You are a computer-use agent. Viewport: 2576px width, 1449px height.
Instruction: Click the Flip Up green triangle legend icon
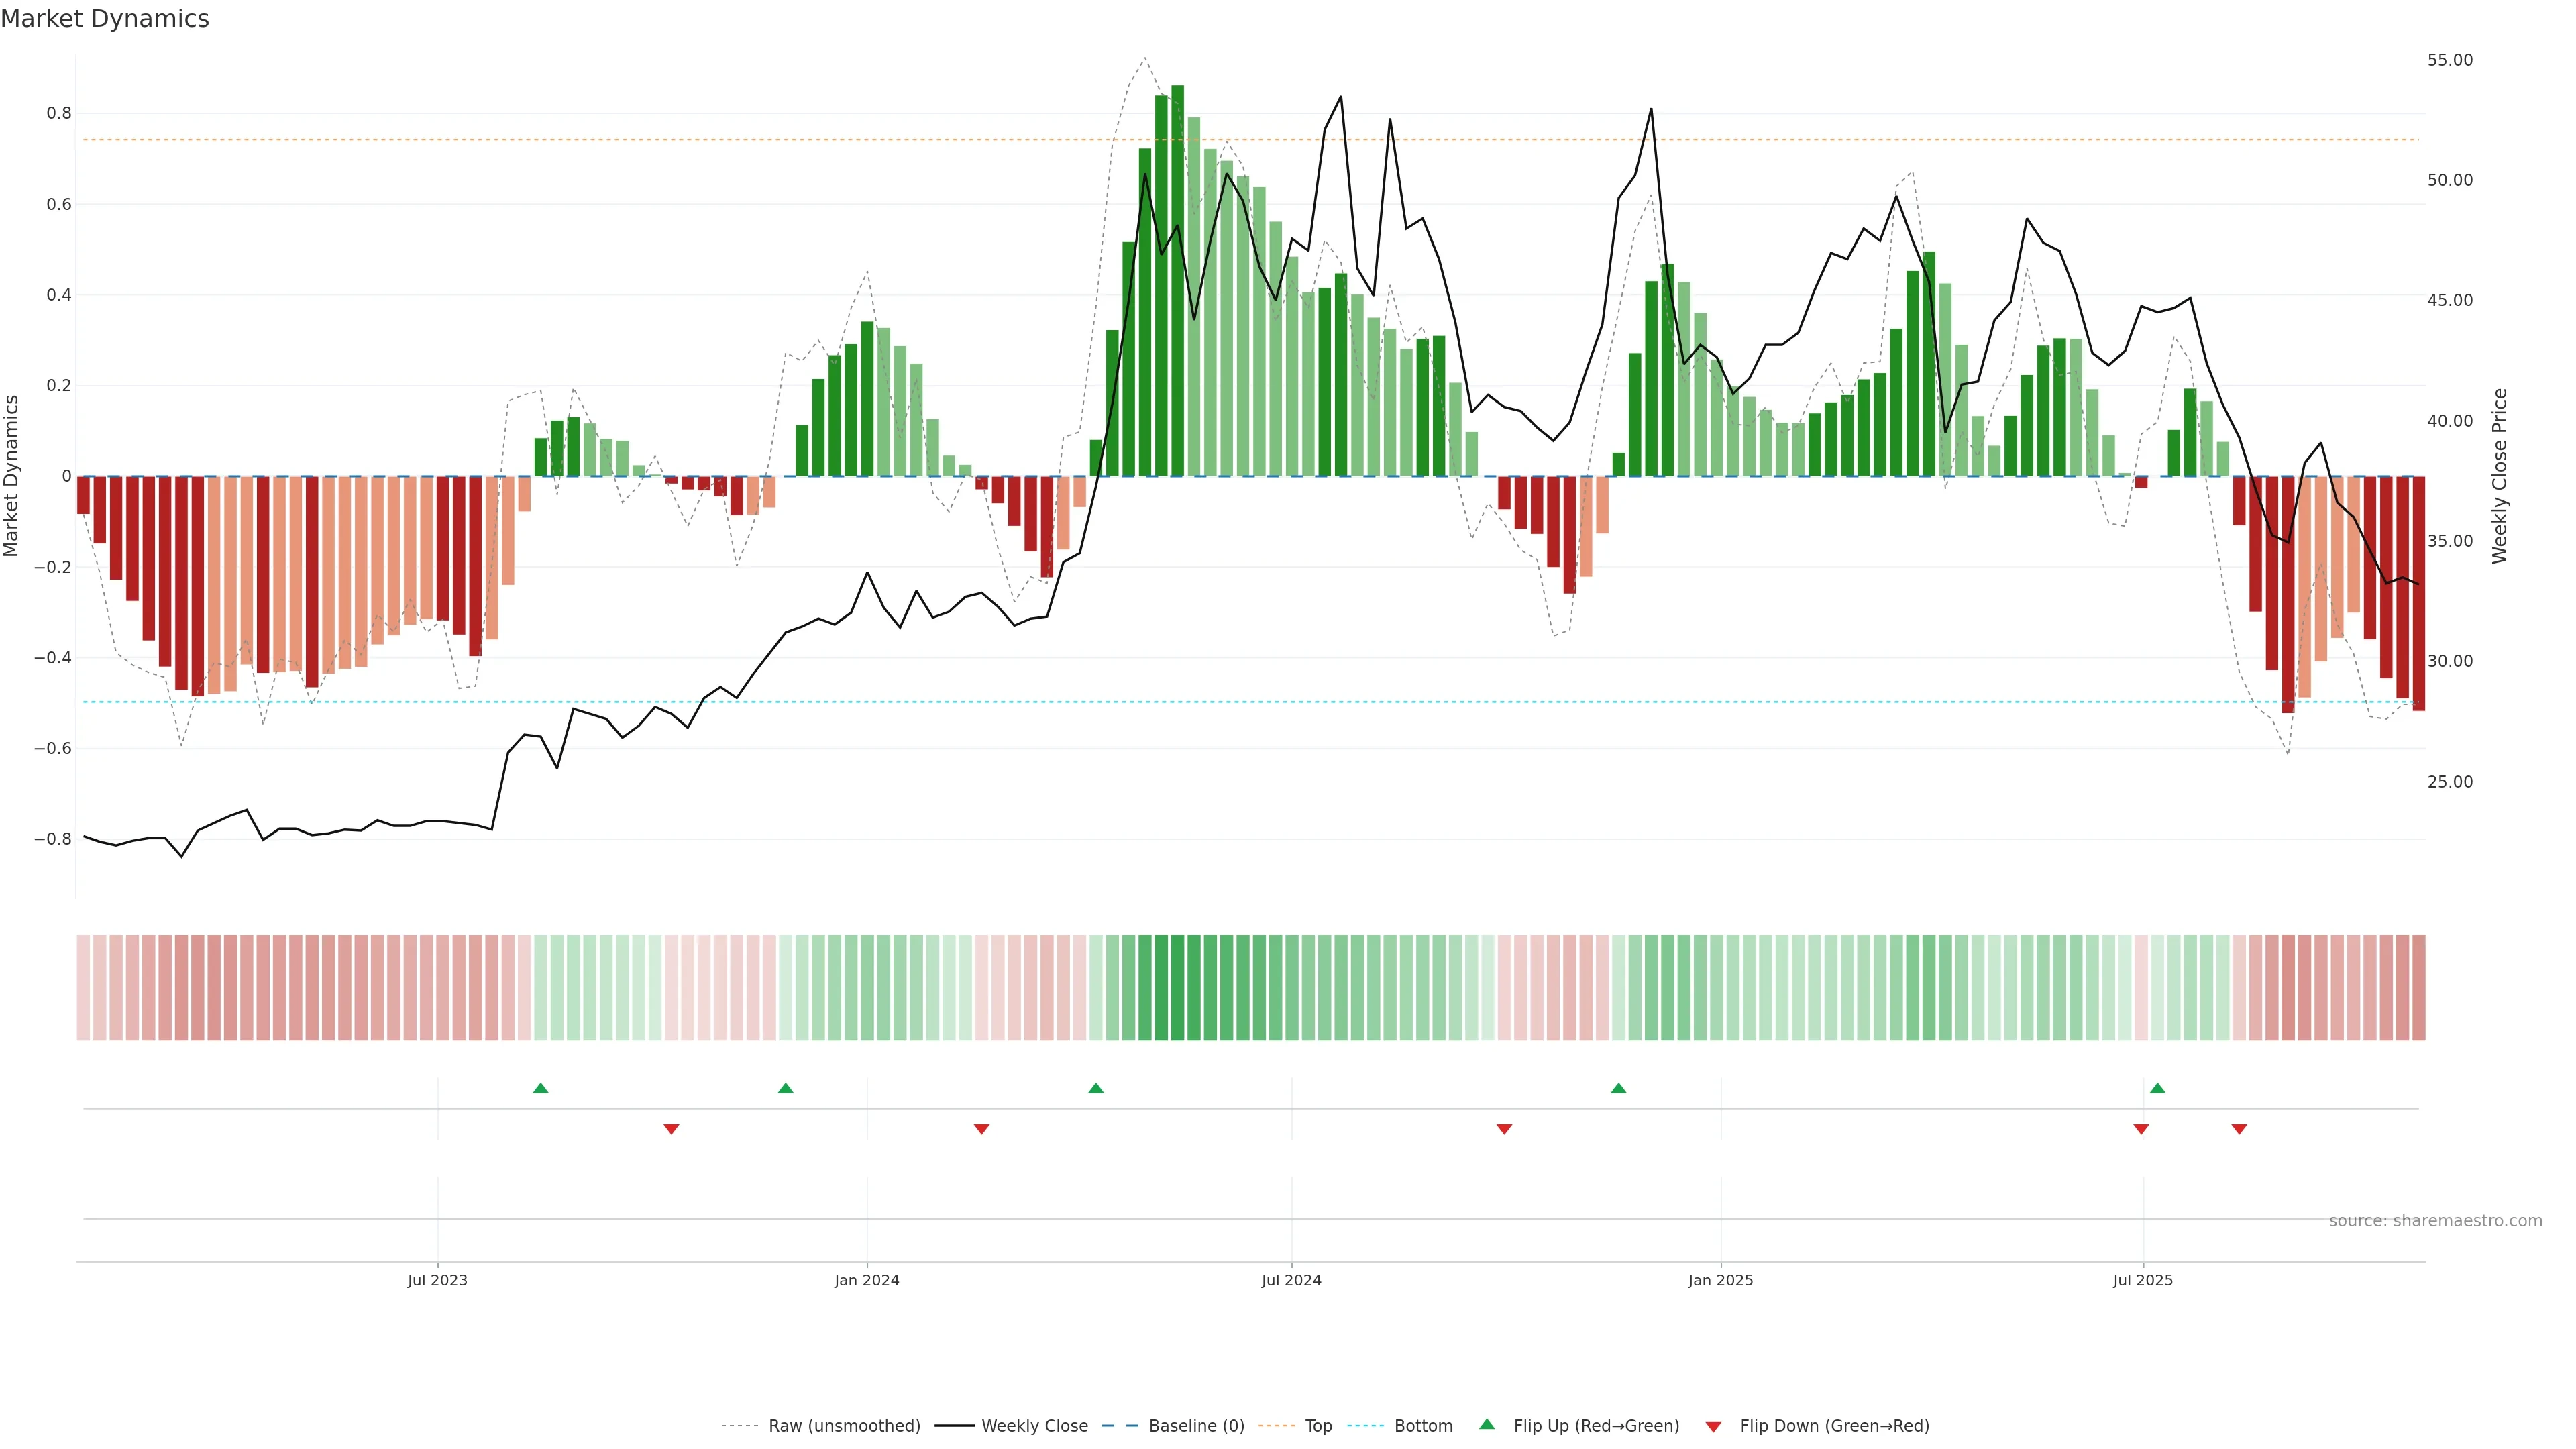pyautogui.click(x=1486, y=1424)
